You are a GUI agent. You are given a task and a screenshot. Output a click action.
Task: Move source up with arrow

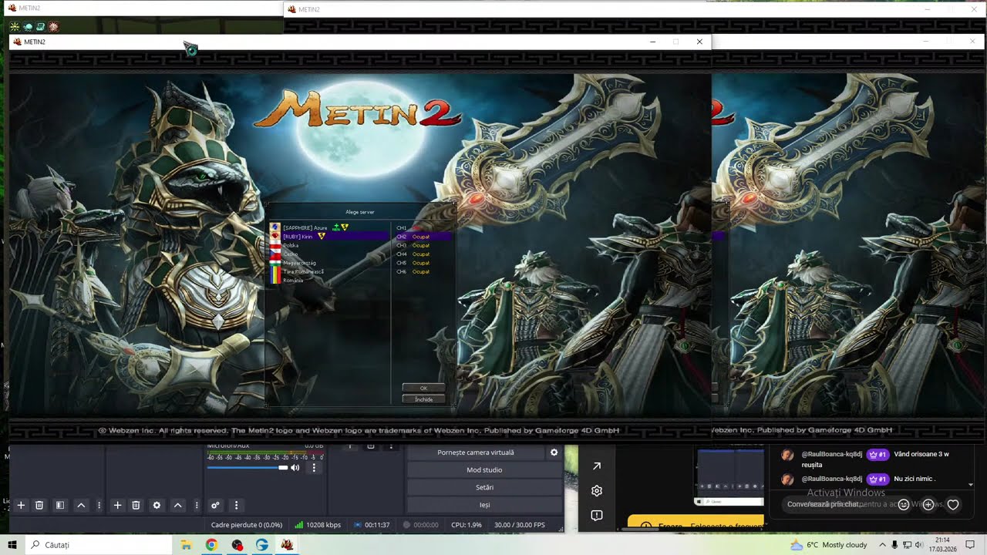click(177, 506)
